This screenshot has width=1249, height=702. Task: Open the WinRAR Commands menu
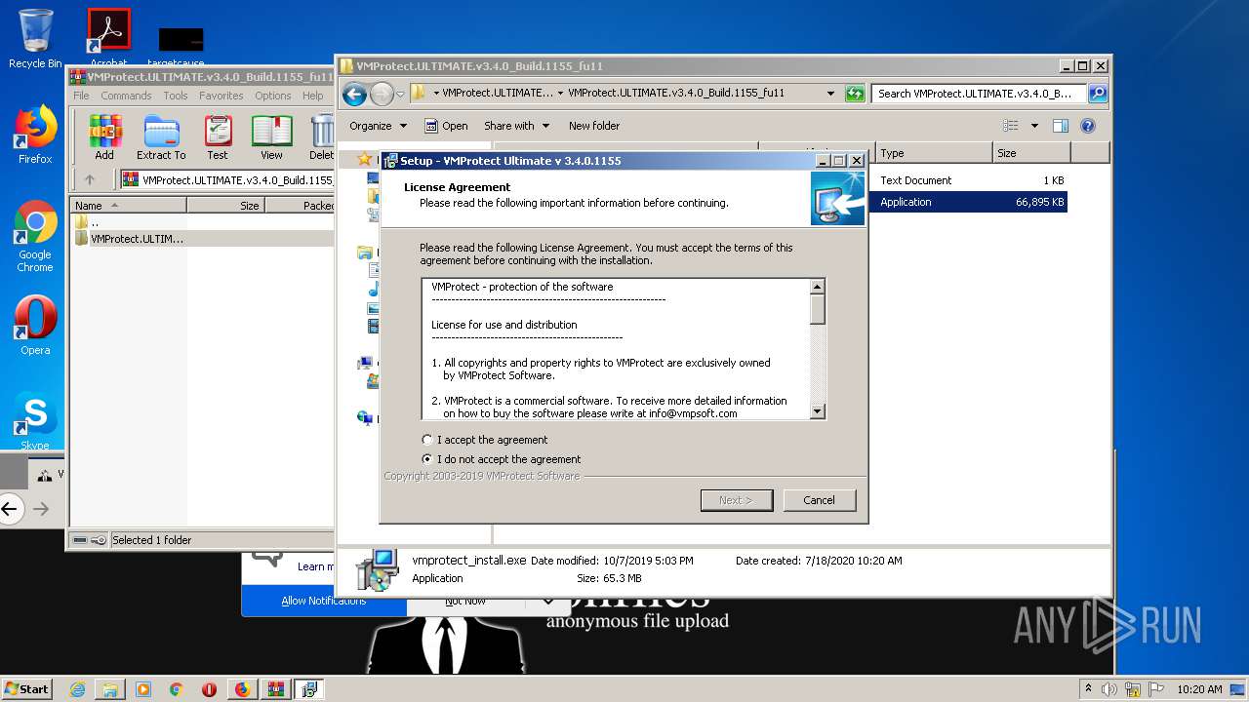(126, 96)
